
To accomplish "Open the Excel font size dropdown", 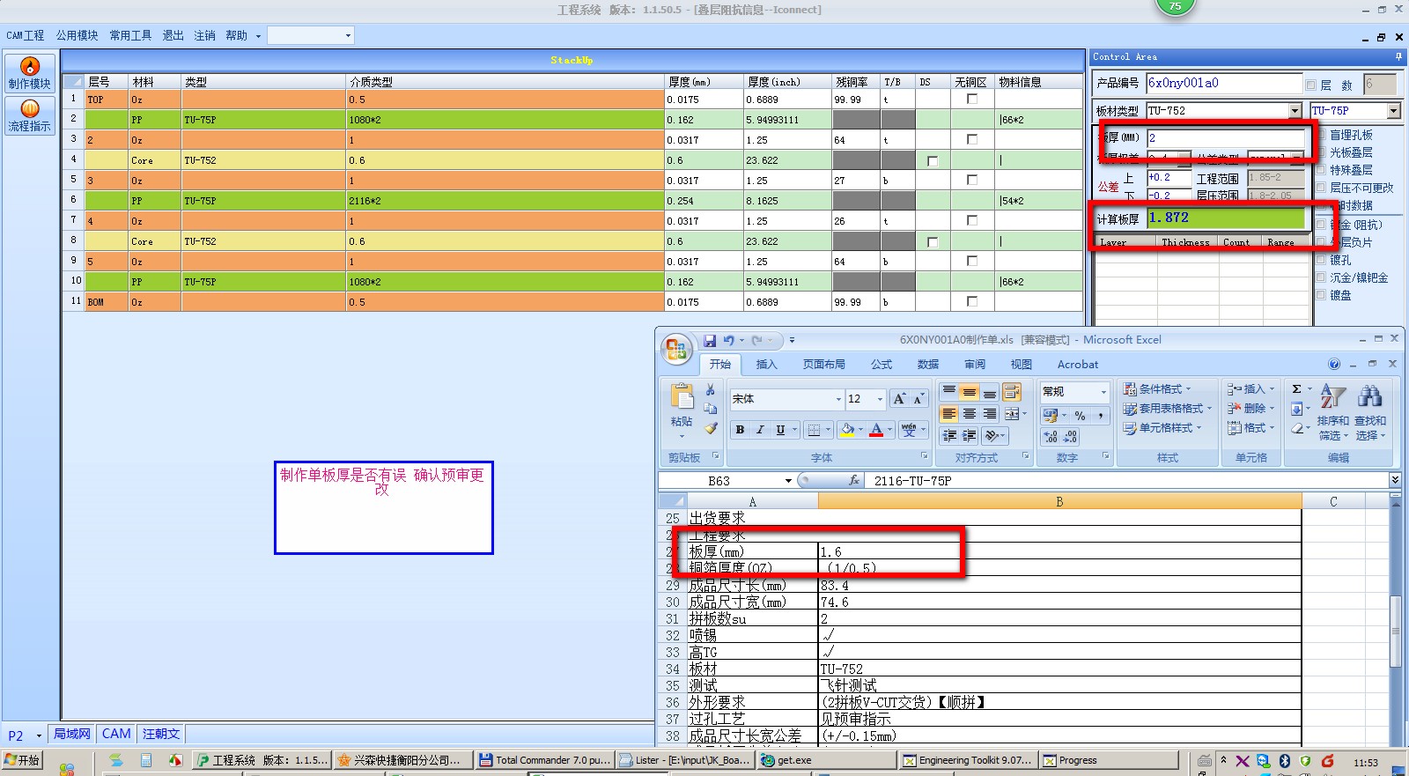I will pos(880,399).
